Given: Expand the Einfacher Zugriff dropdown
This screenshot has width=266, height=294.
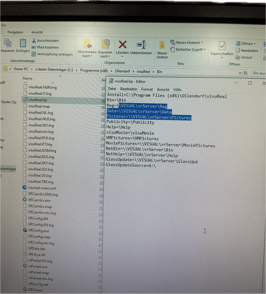Looking at the screenshot, I should (190, 50).
